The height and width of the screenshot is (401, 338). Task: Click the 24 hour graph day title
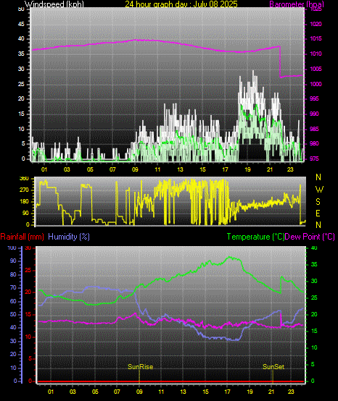click(x=181, y=4)
